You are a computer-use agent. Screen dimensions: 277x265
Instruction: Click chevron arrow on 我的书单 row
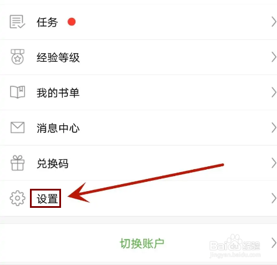(x=274, y=92)
